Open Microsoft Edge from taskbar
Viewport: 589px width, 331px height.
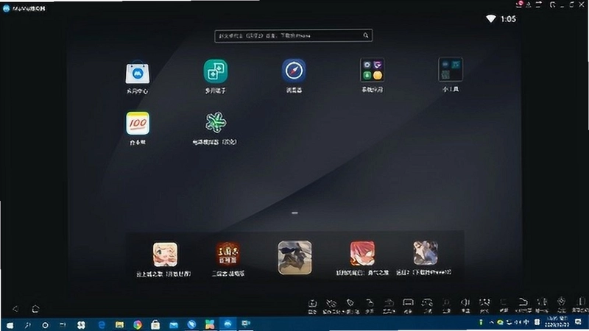click(x=102, y=324)
